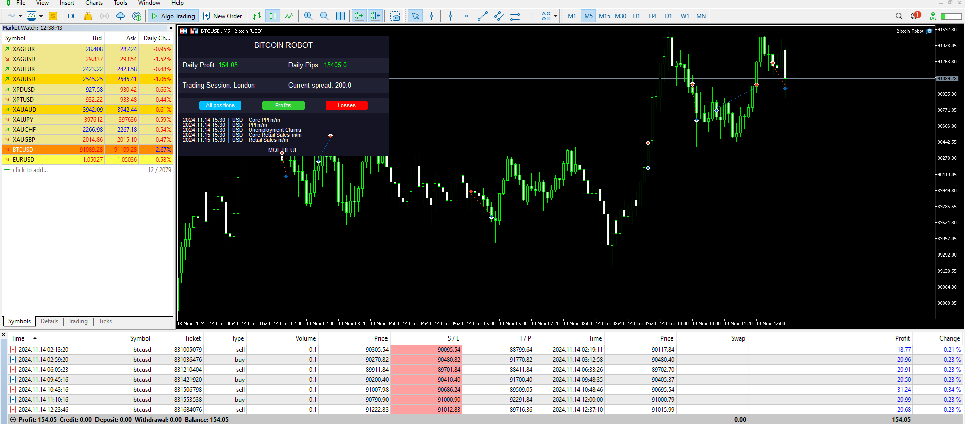Select trade with ticket 831005079
This screenshot has width=965, height=424.
point(486,350)
